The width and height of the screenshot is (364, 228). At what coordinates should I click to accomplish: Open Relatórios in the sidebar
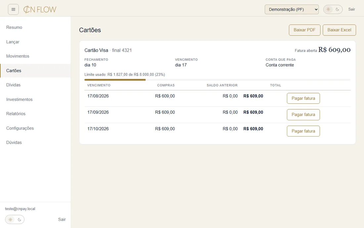35,114
